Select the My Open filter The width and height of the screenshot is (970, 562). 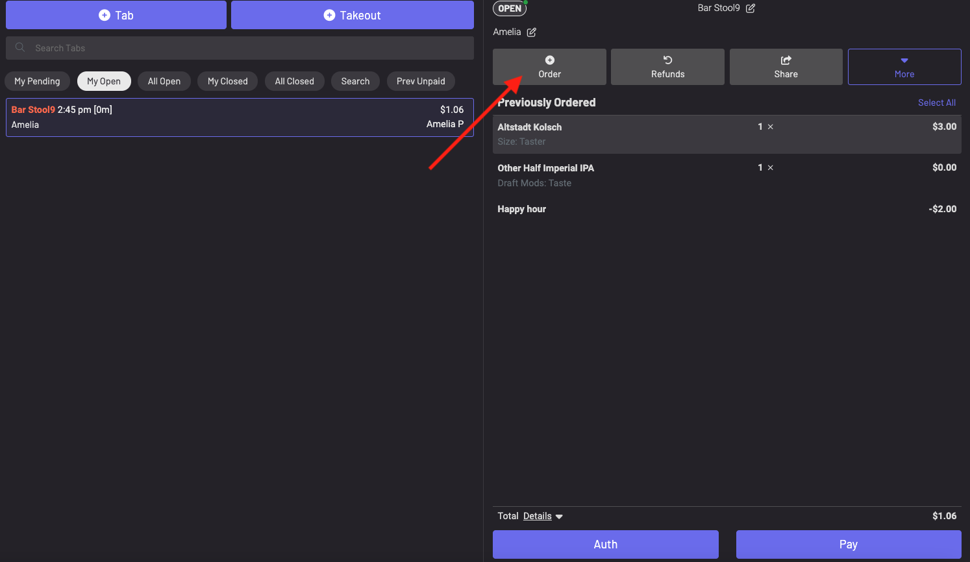(104, 81)
